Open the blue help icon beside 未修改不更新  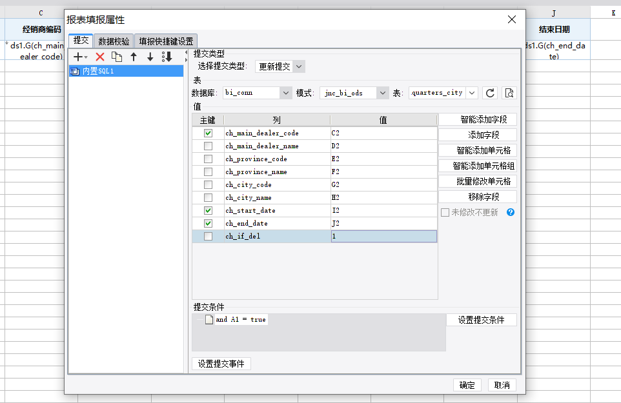coord(511,212)
